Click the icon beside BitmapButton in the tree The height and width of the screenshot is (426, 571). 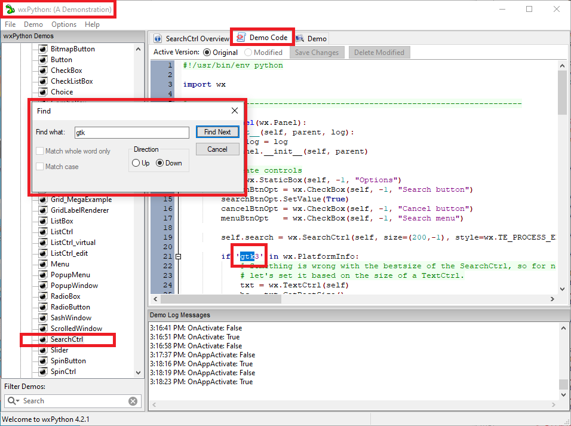point(43,49)
